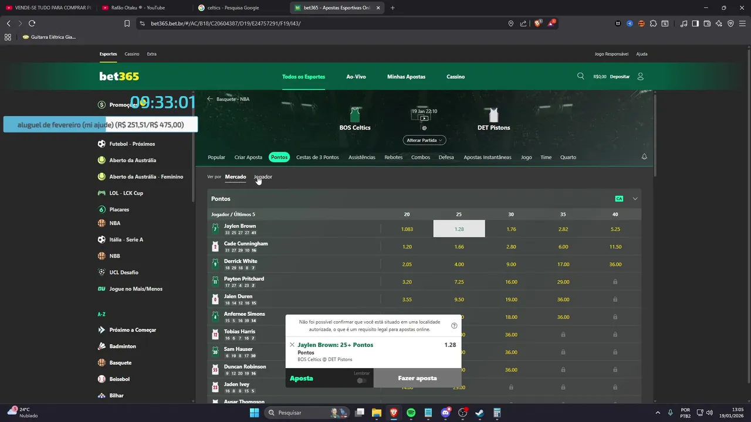Open Minhas Apostas in the main navigation

click(406, 77)
